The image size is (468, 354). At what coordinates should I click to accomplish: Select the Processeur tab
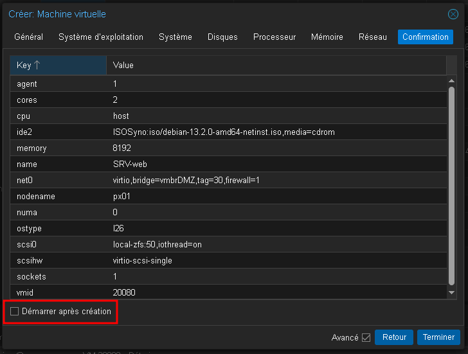[x=274, y=37]
